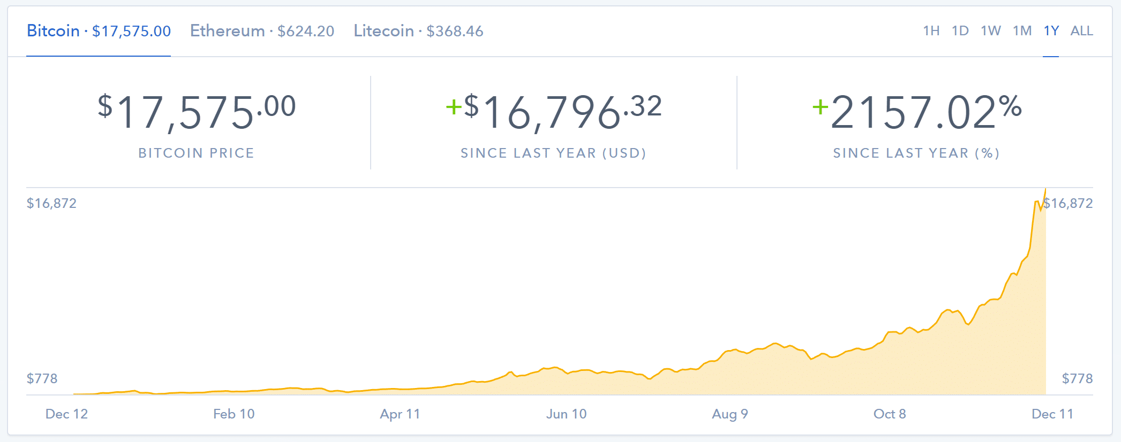Click the BITCOIN PRICE label
Screen dimensions: 1121x442
point(196,153)
